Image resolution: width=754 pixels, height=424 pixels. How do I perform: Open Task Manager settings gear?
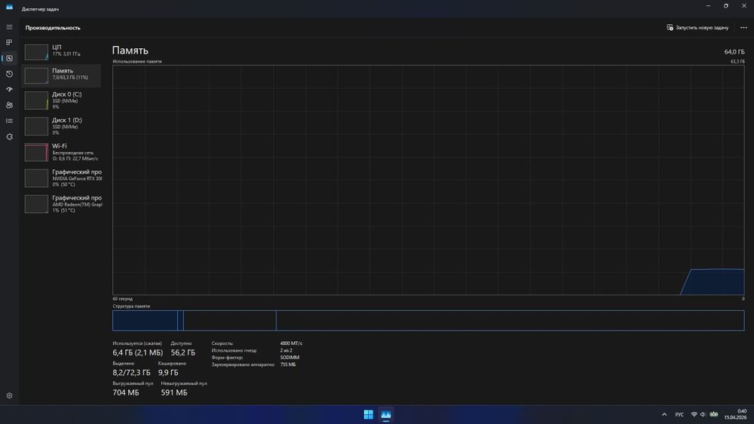pos(9,395)
